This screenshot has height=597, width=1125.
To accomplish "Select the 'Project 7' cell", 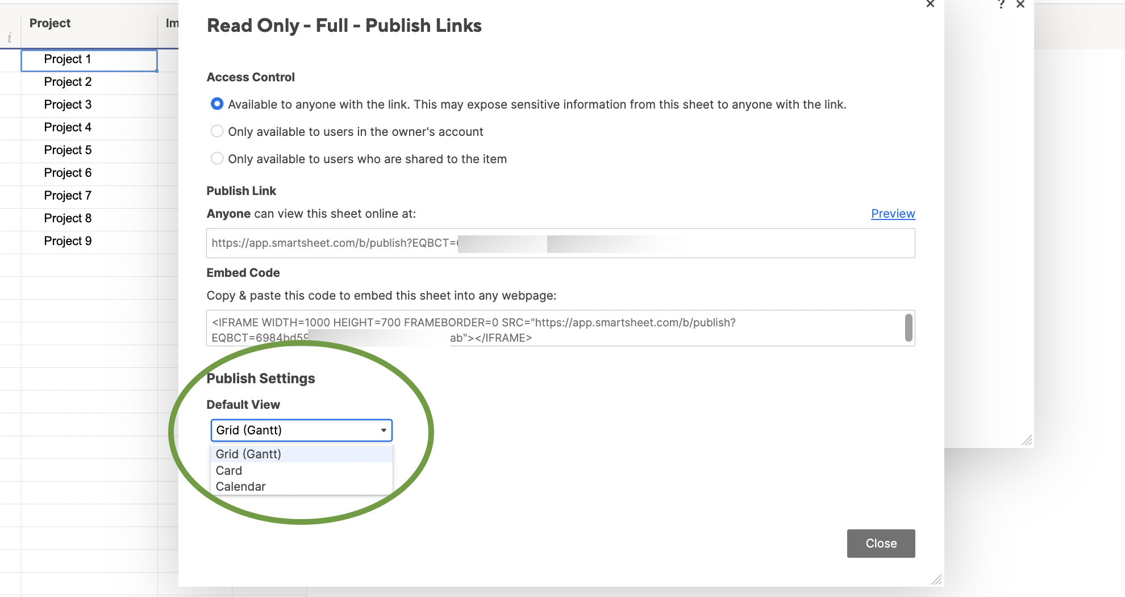I will (x=89, y=197).
